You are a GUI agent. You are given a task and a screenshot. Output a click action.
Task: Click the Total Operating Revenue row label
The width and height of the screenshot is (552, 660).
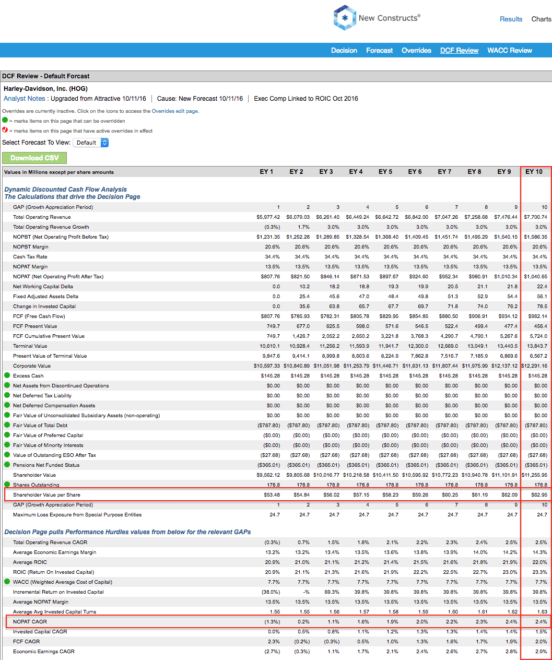tap(42, 217)
